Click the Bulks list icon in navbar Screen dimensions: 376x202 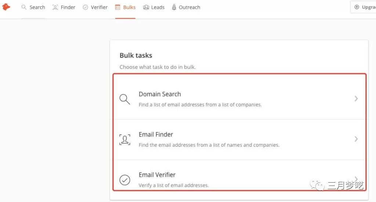click(118, 7)
